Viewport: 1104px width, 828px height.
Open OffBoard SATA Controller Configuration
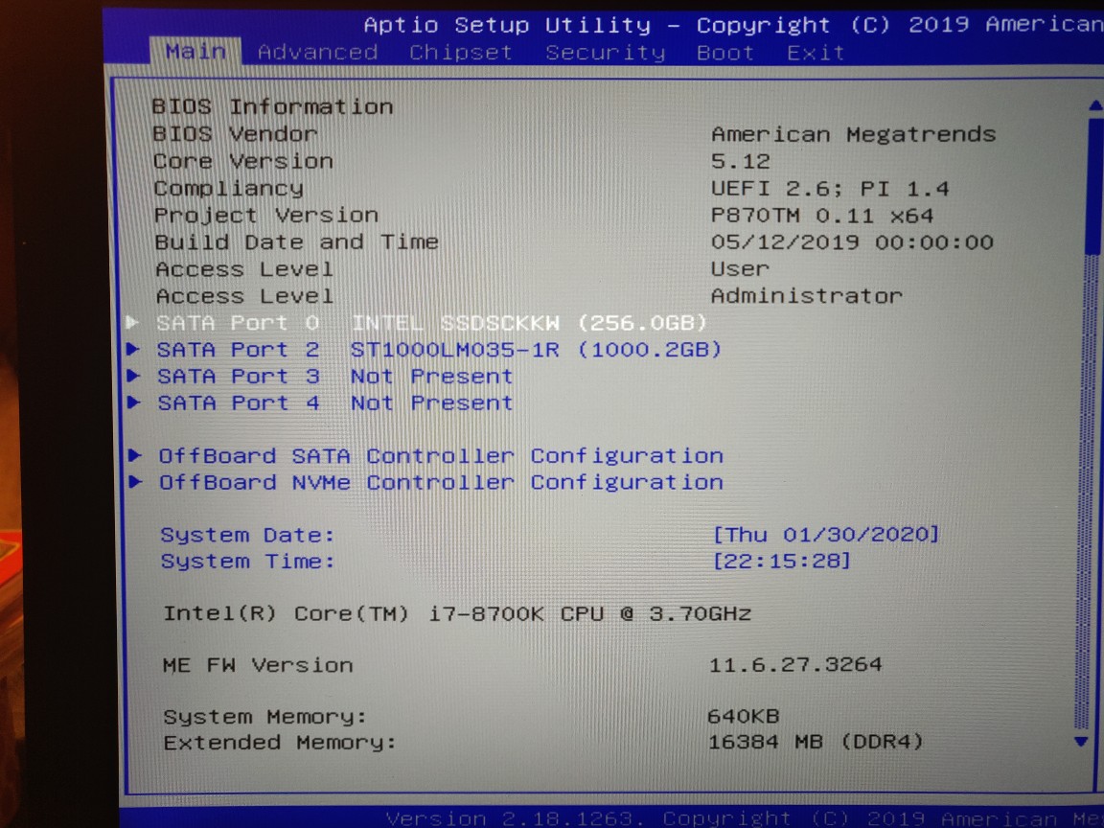pos(441,455)
